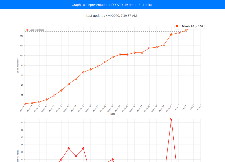Select the March 13 point on total cases chart
225x162 pixels.
click(x=39, y=102)
